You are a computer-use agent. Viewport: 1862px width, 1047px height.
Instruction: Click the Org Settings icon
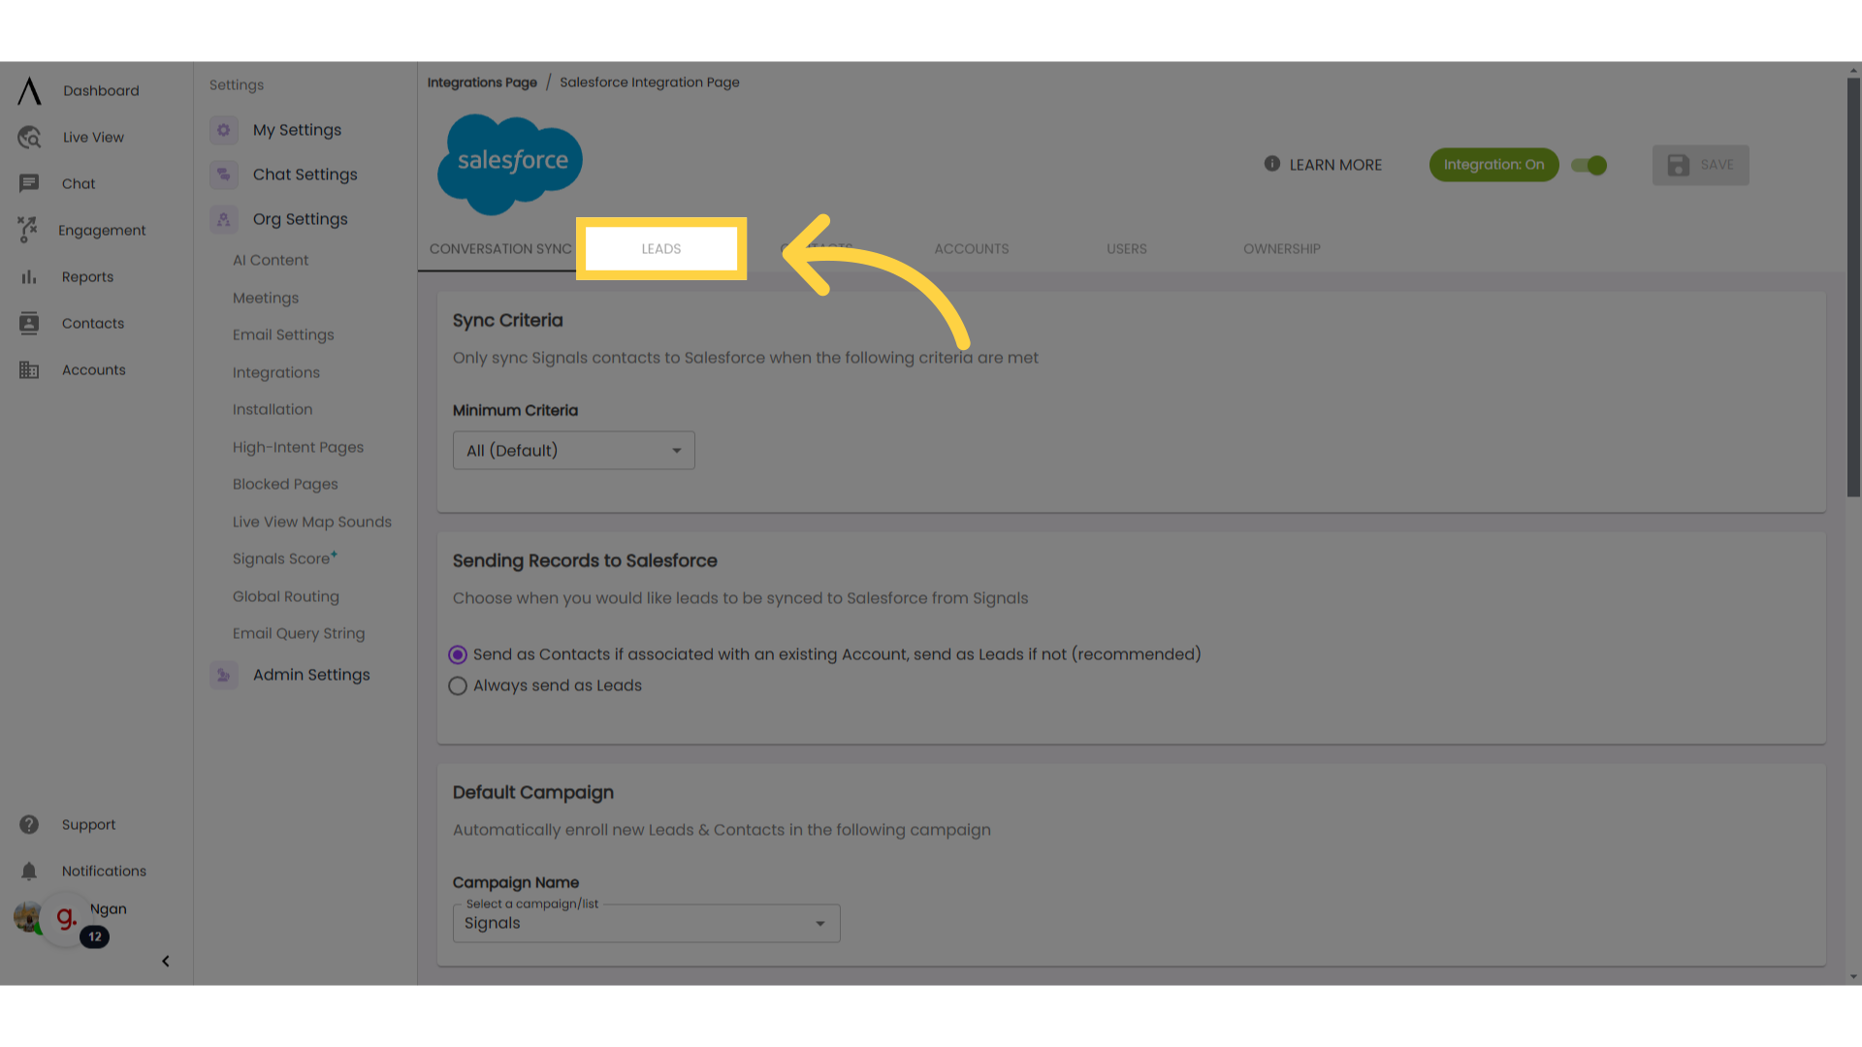(224, 219)
